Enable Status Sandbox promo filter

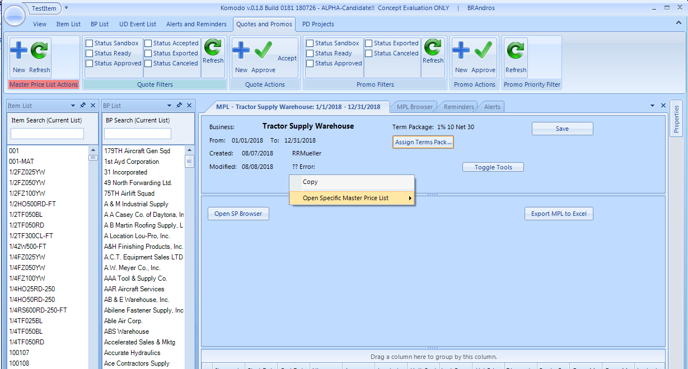[x=310, y=43]
